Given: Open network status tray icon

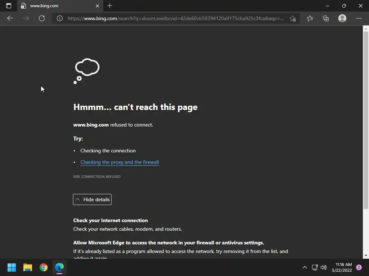Looking at the screenshot, I should point(315,267).
